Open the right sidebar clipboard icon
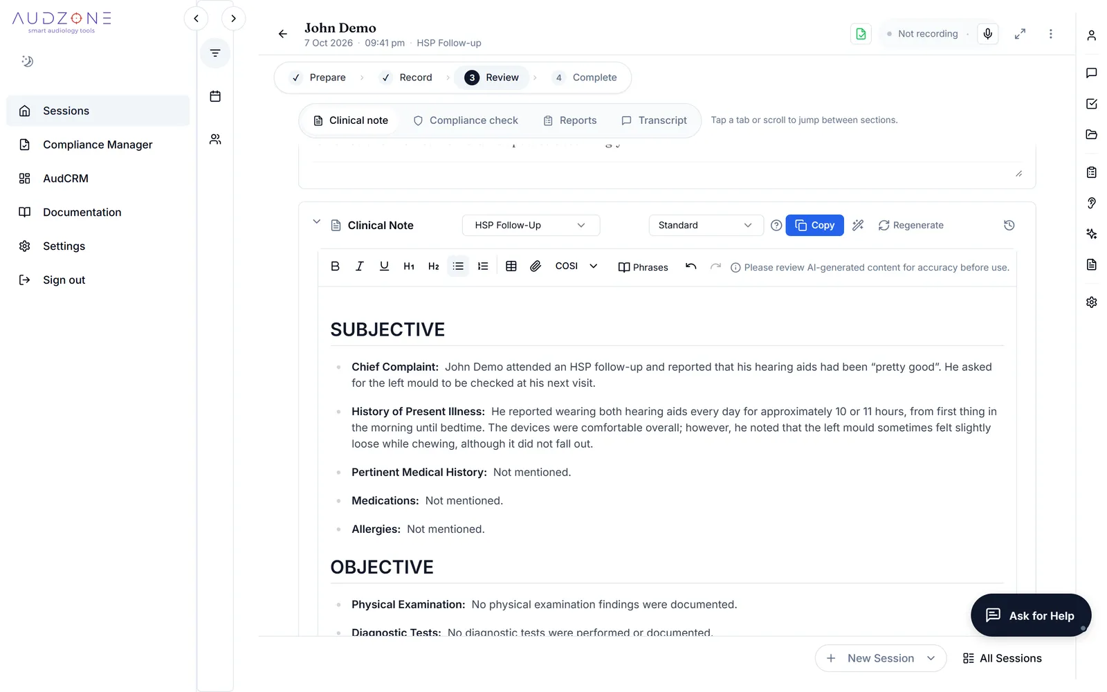Image resolution: width=1107 pixels, height=692 pixels. coord(1091,172)
